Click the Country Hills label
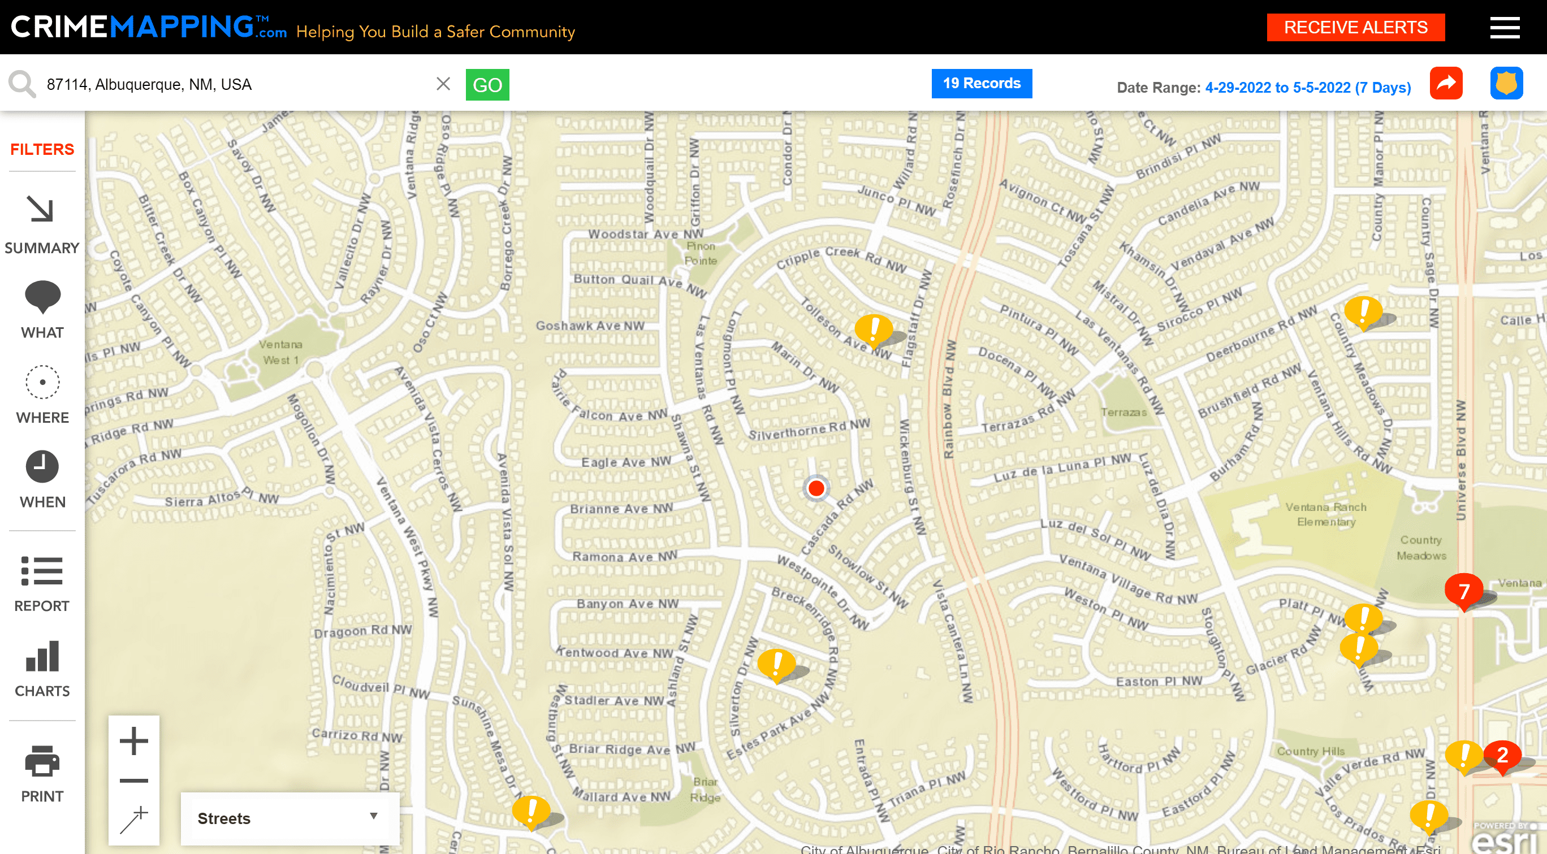The height and width of the screenshot is (854, 1547). 1311,751
